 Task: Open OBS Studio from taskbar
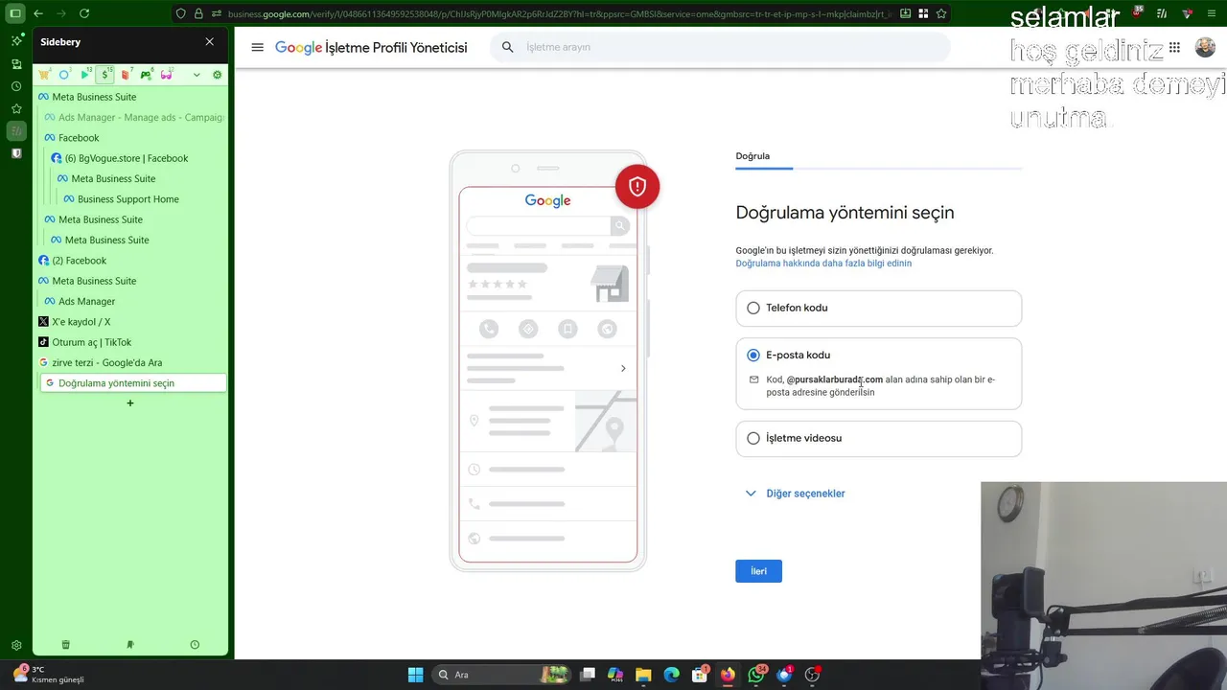click(x=812, y=675)
